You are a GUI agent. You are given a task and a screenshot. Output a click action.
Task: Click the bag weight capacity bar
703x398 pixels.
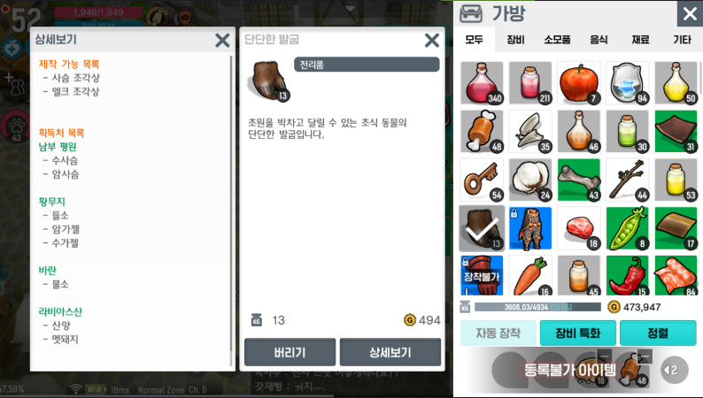(537, 307)
